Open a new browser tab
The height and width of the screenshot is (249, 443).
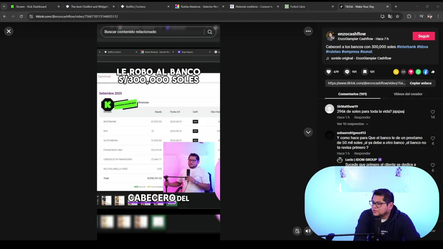[396, 7]
